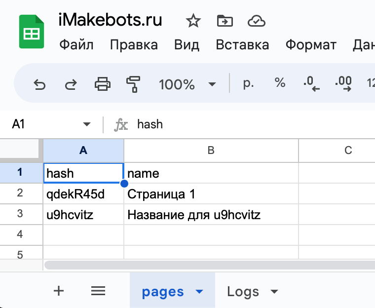Select column A header
Image resolution: width=375 pixels, height=308 pixels.
(x=83, y=151)
